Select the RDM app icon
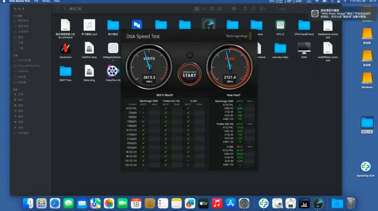Screen dimensions: 378x211 304,50
